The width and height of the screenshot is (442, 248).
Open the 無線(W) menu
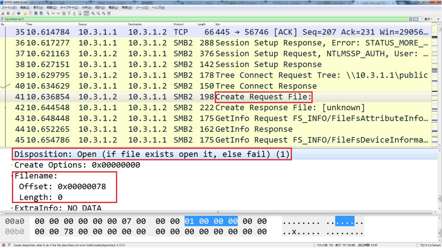(127, 8)
